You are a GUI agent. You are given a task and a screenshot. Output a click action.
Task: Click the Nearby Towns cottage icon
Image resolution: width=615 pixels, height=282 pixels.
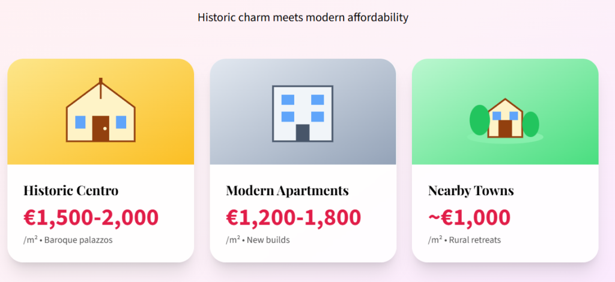(x=504, y=119)
